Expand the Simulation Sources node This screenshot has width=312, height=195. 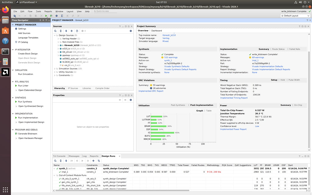tap(55, 69)
